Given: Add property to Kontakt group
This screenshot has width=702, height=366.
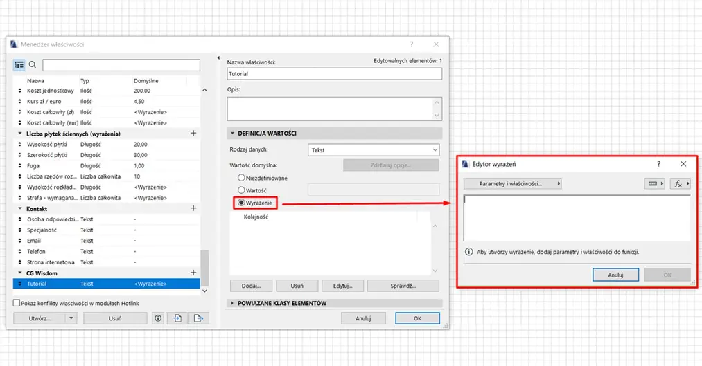Looking at the screenshot, I should (x=193, y=208).
